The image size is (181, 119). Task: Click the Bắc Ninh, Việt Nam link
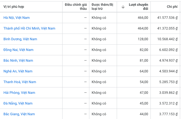point(18,61)
